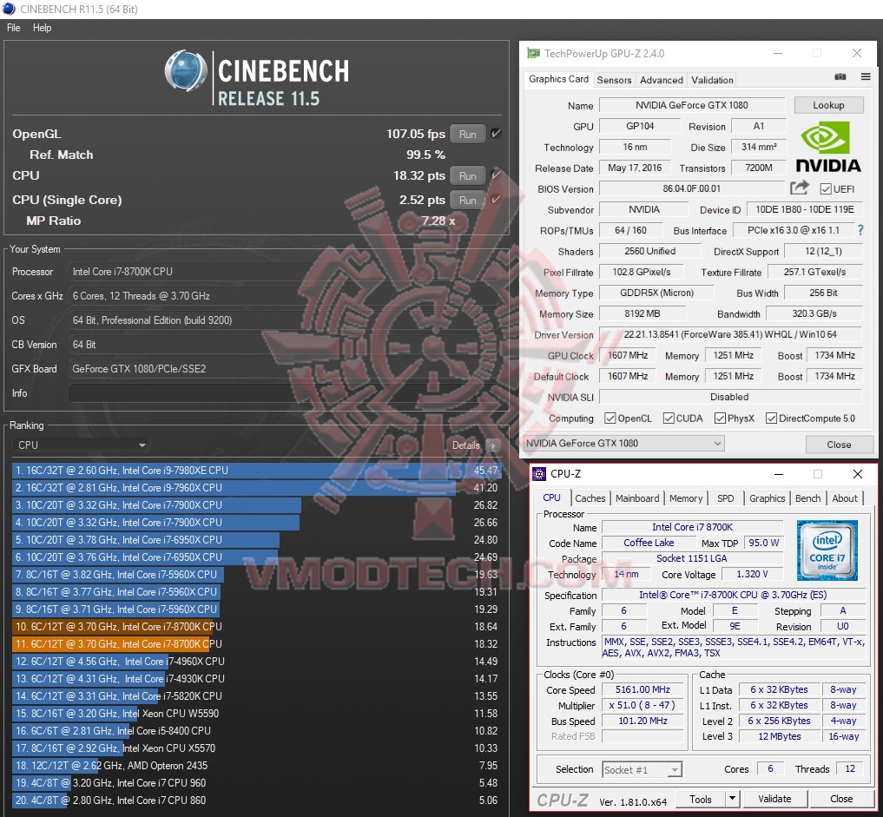The width and height of the screenshot is (883, 817).
Task: Select ranking row 18 AMD Opteron 2435
Action: [256, 766]
